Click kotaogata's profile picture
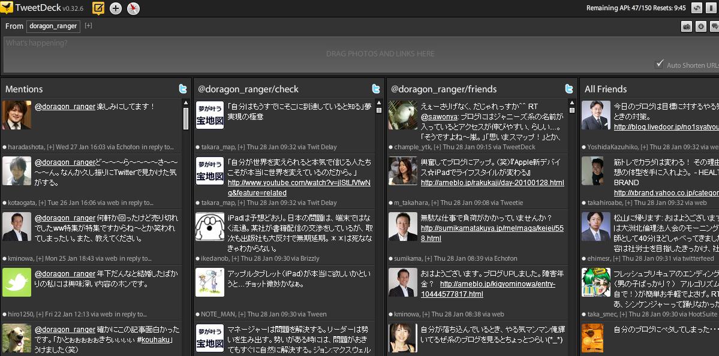Viewport: 719px width, 356px height. (x=17, y=170)
